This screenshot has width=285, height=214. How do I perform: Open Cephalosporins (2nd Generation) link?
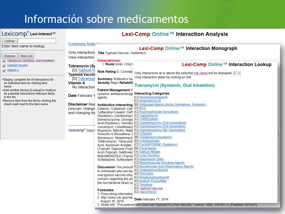(163, 123)
